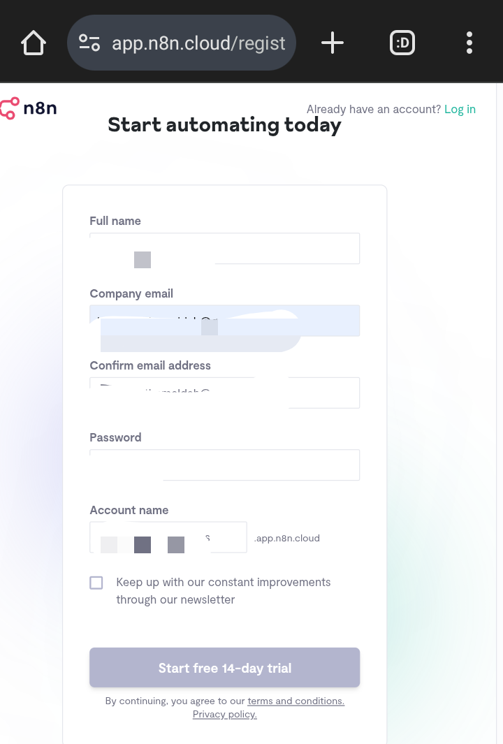Focus the Confirm email address field

coord(224,393)
